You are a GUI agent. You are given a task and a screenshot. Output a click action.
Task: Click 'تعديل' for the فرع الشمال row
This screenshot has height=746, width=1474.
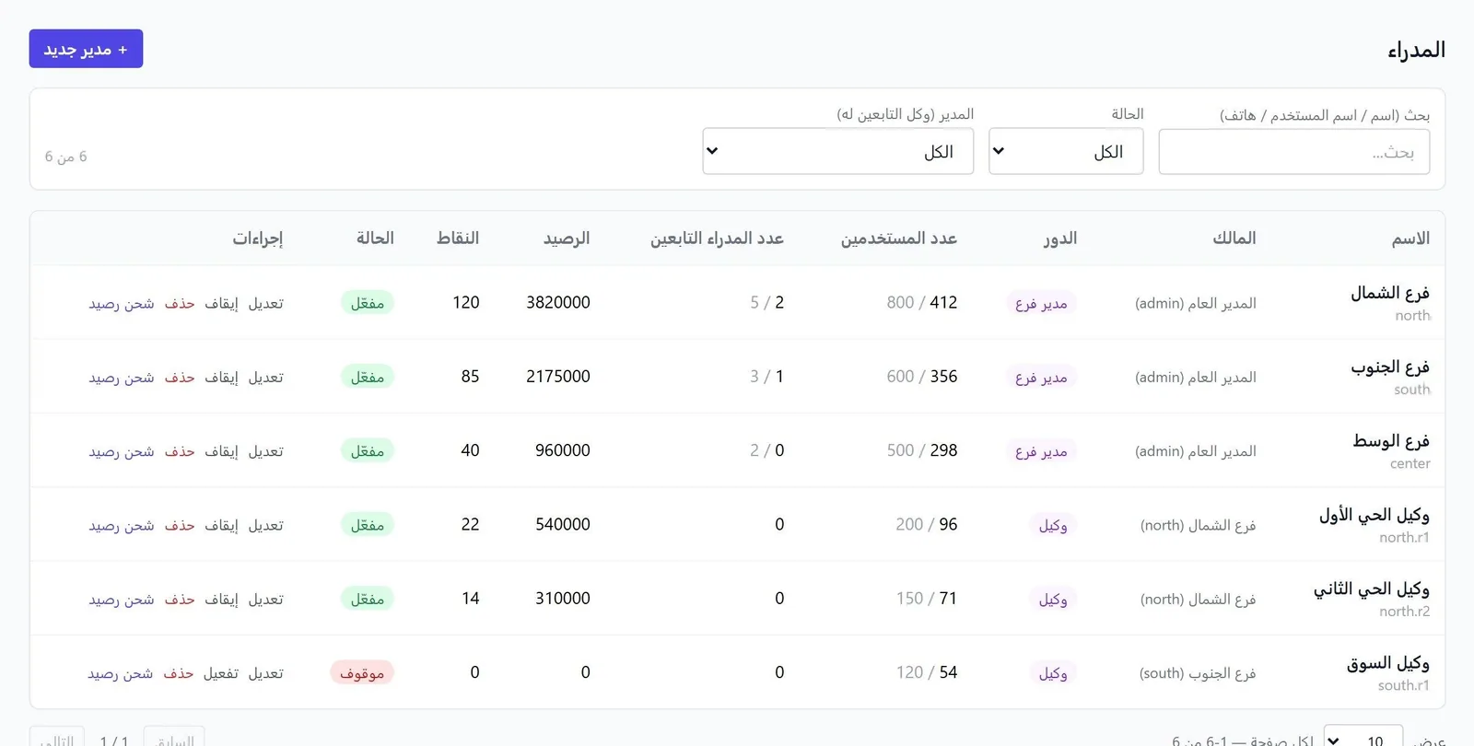[x=266, y=303]
